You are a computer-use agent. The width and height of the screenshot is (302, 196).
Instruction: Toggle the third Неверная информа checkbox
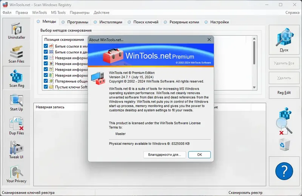click(x=46, y=69)
